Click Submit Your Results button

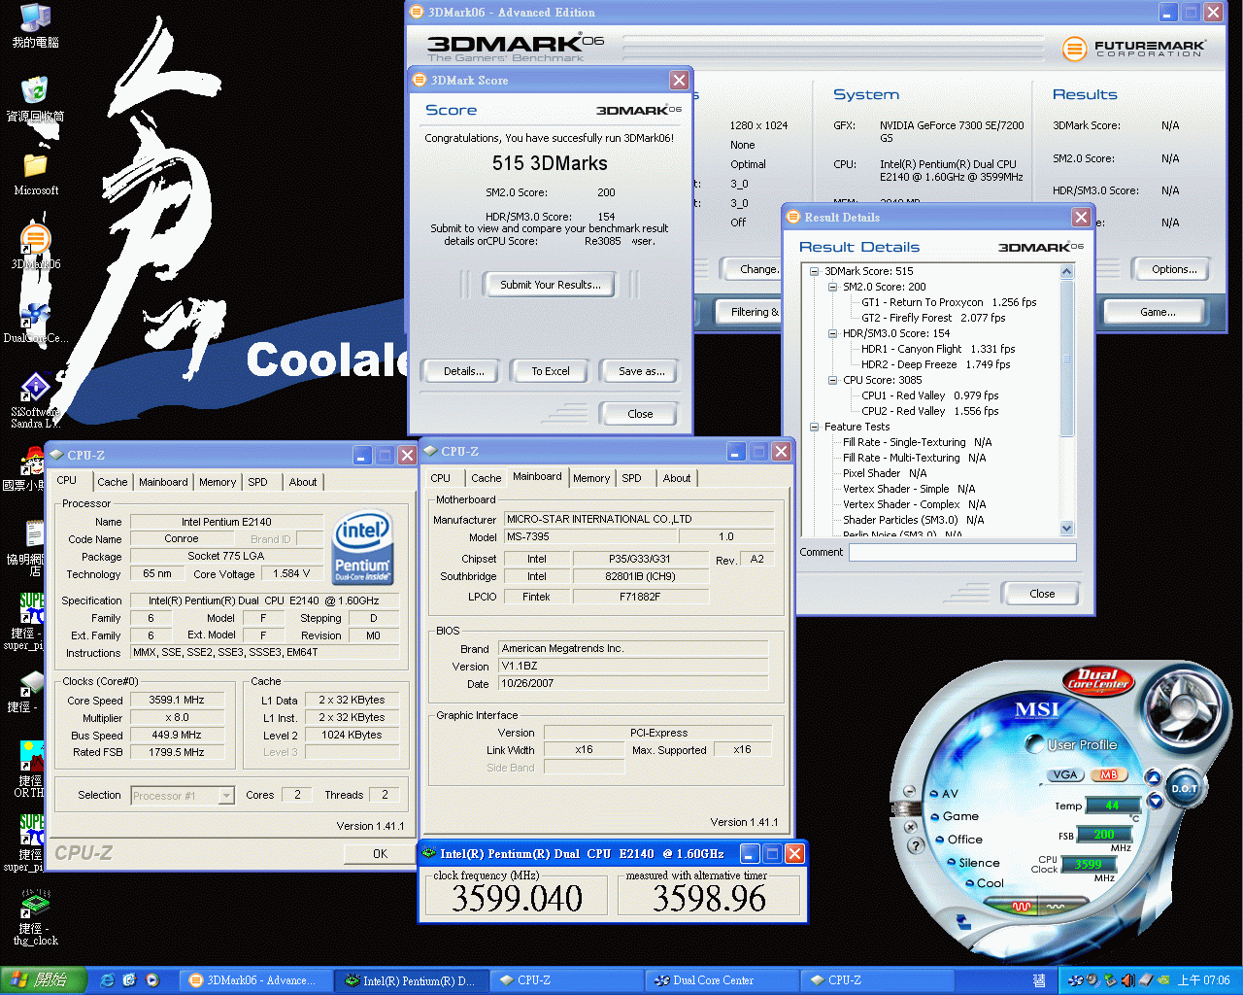coord(551,285)
